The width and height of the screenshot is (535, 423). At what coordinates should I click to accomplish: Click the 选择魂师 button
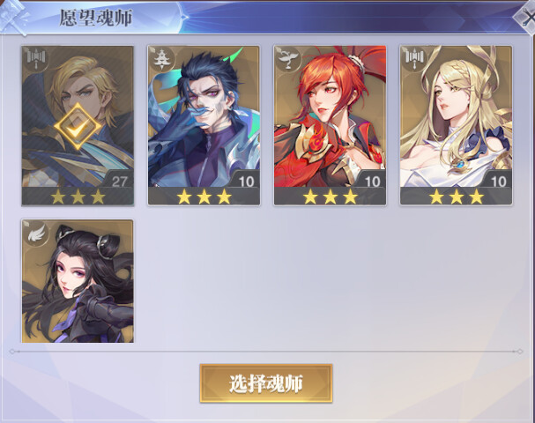[x=266, y=383]
